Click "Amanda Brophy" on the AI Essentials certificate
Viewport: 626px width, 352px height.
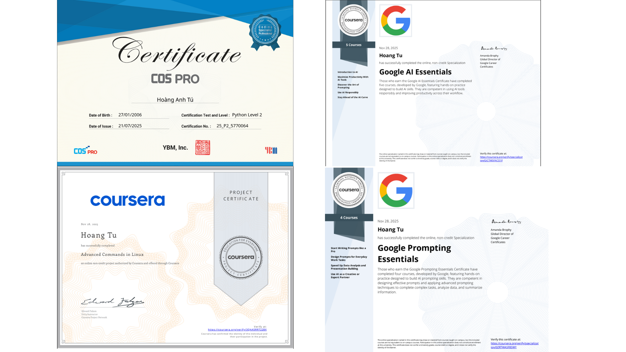pyautogui.click(x=489, y=56)
